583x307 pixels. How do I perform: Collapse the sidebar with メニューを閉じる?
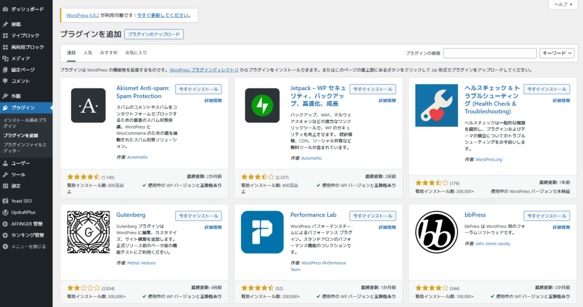point(28,247)
